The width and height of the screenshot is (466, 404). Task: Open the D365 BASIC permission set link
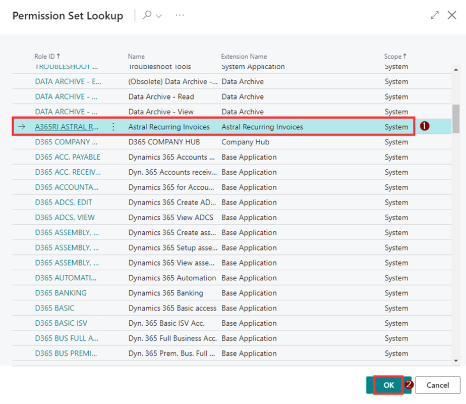[x=54, y=308]
